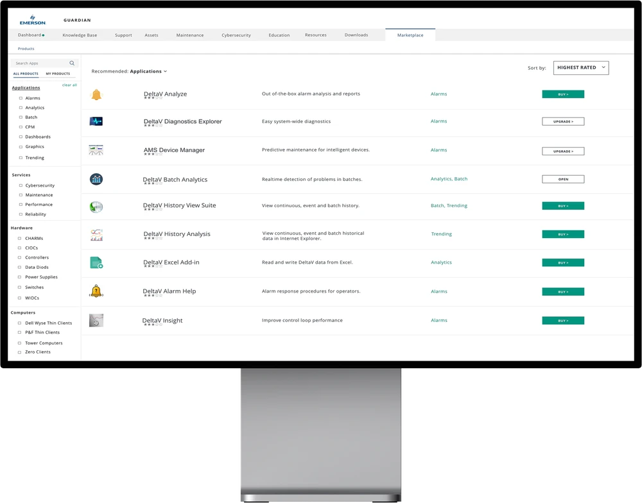Image resolution: width=642 pixels, height=503 pixels.
Task: Open the Knowledge Base tab
Action: click(x=80, y=35)
